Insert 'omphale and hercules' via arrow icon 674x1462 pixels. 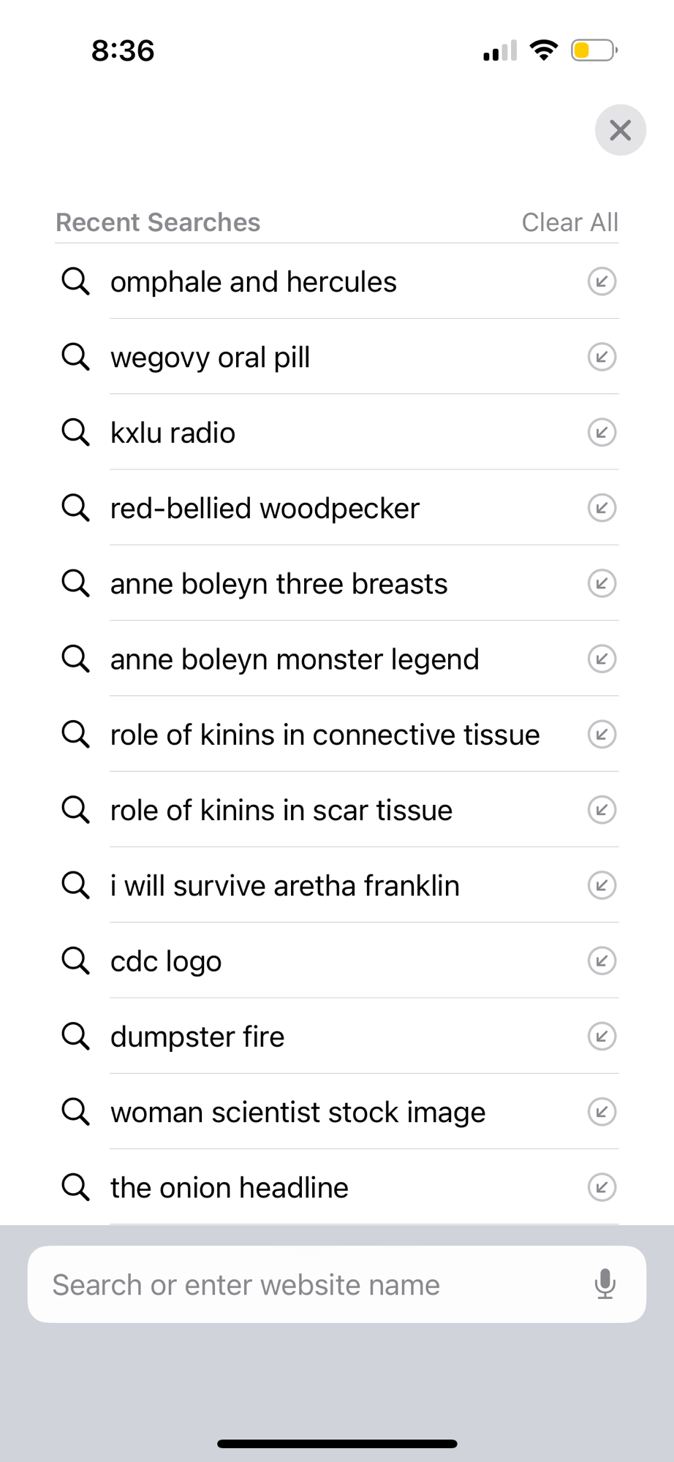pos(602,281)
